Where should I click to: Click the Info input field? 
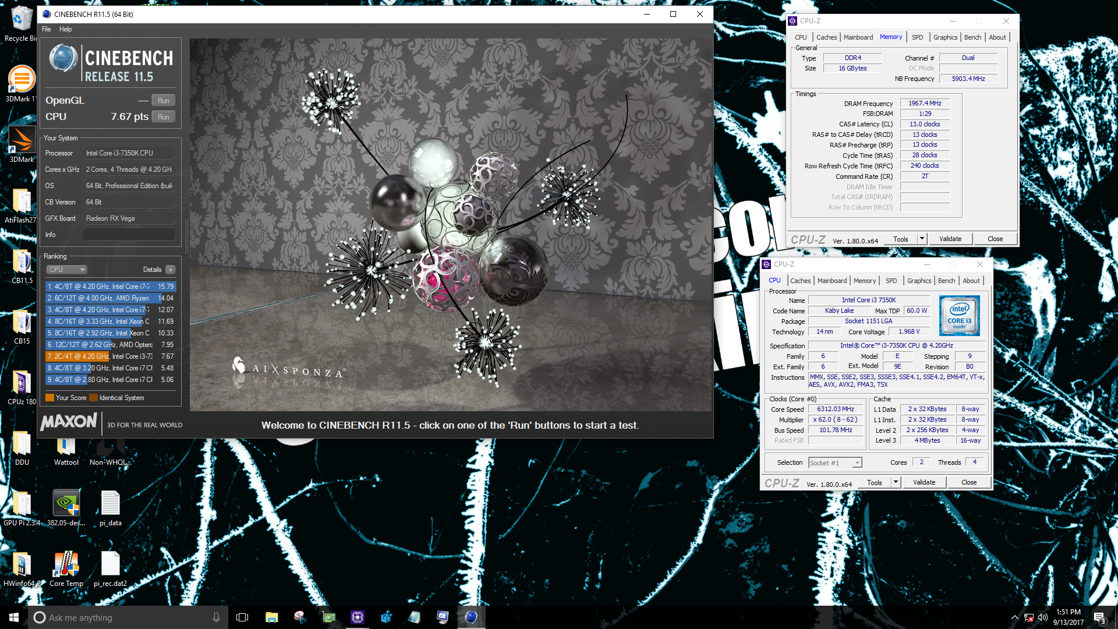pyautogui.click(x=129, y=235)
